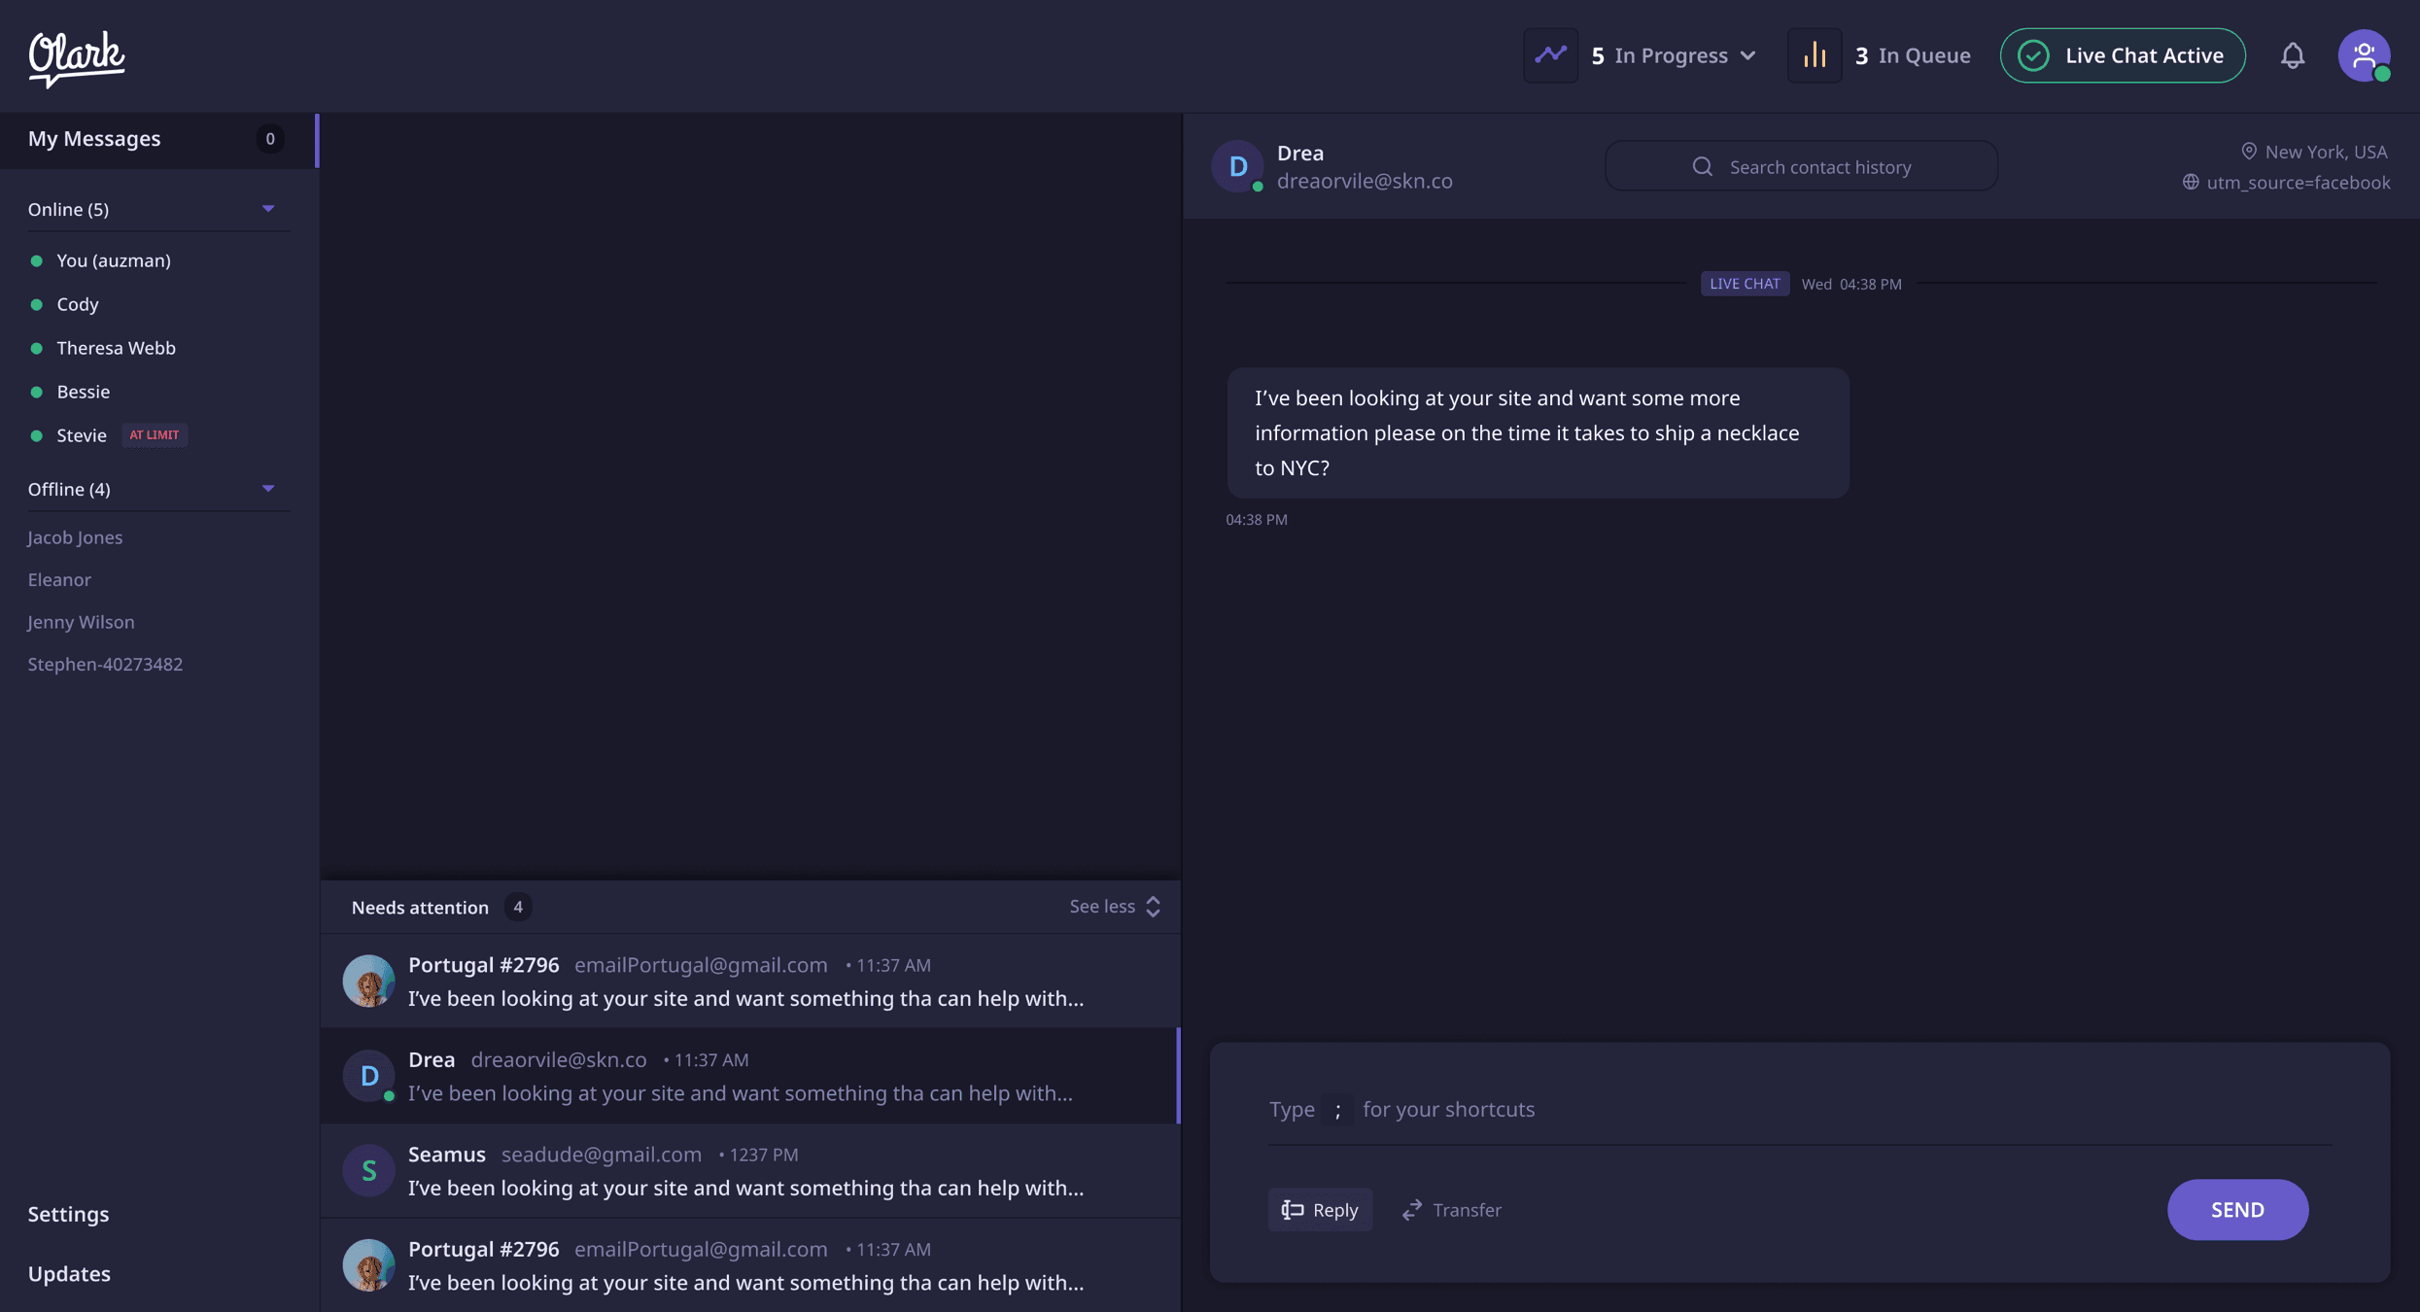The image size is (2420, 1312).
Task: Click the AT LIMIT badge
Action: pos(155,435)
